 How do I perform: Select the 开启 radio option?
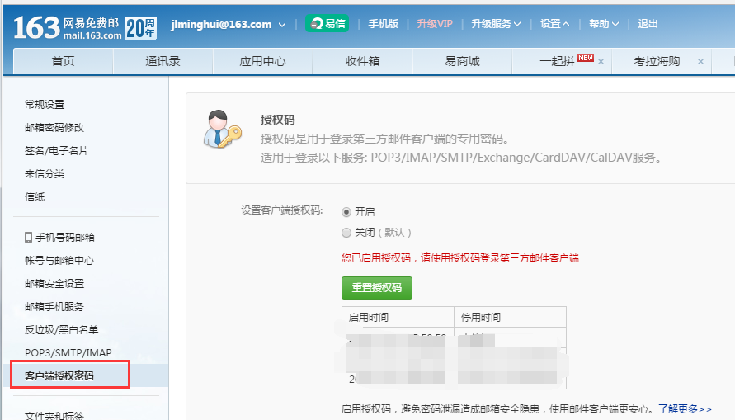[346, 212]
